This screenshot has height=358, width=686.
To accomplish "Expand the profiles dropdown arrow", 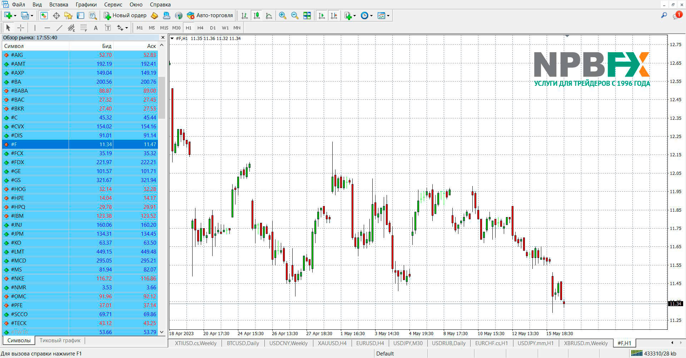I will click(32, 16).
